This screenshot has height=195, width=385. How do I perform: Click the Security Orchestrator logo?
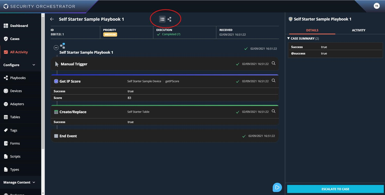pos(39,6)
